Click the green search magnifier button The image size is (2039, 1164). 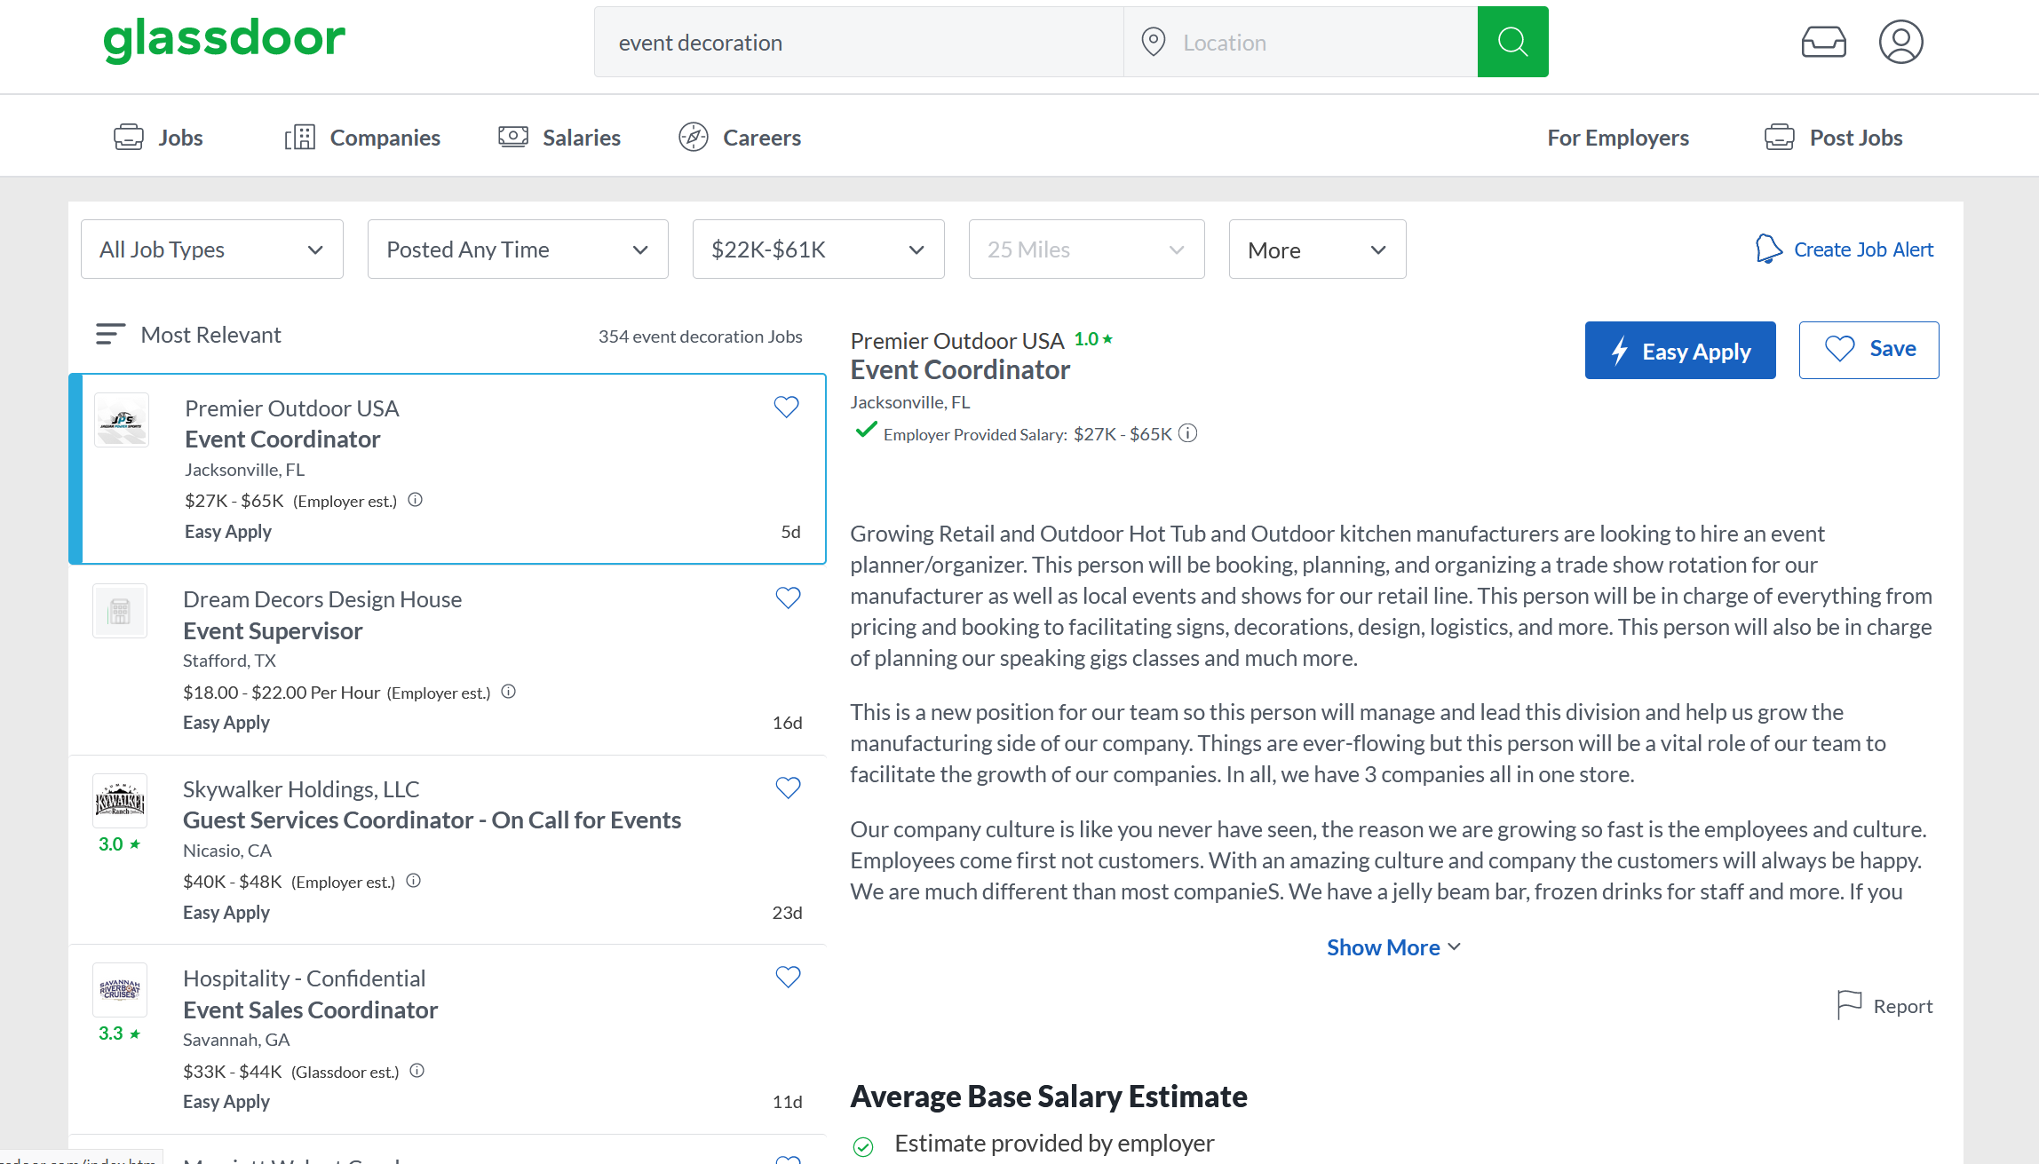(1512, 42)
